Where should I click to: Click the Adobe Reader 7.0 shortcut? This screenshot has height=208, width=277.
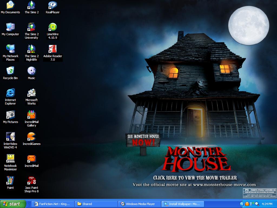pyautogui.click(x=52, y=49)
